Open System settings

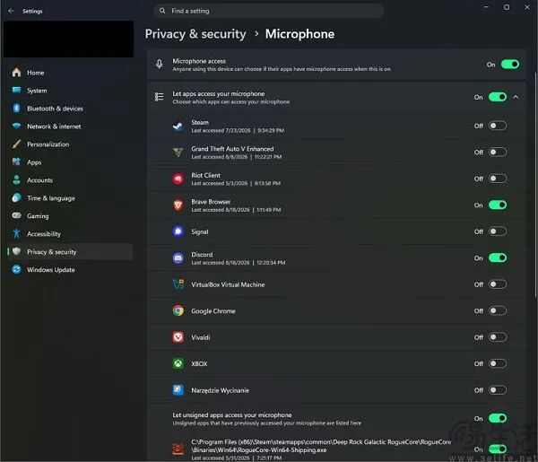tap(70, 91)
